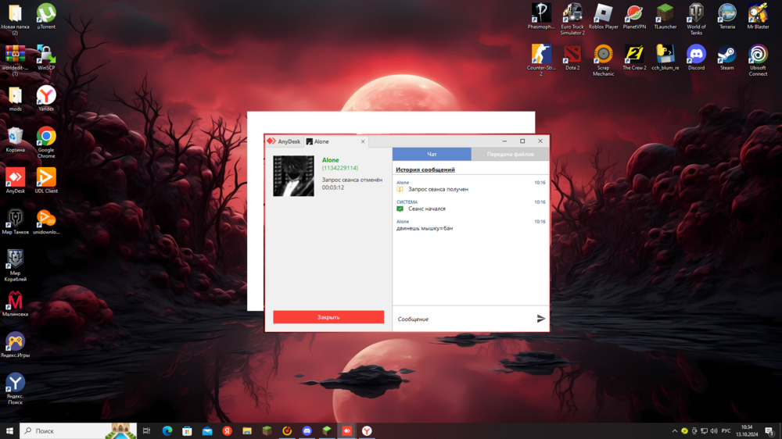Open the Мир Танков desktop shortcut
This screenshot has height=439, width=782.
tap(15, 221)
